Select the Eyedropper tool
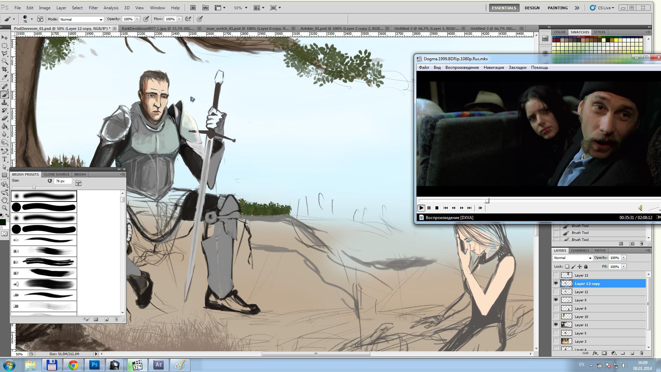661x372 pixels. (4, 77)
